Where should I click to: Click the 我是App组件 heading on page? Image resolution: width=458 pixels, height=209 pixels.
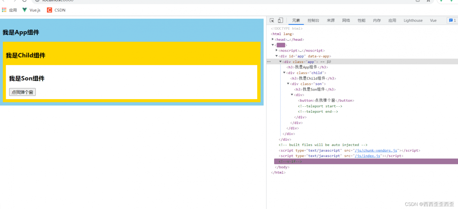(21, 33)
